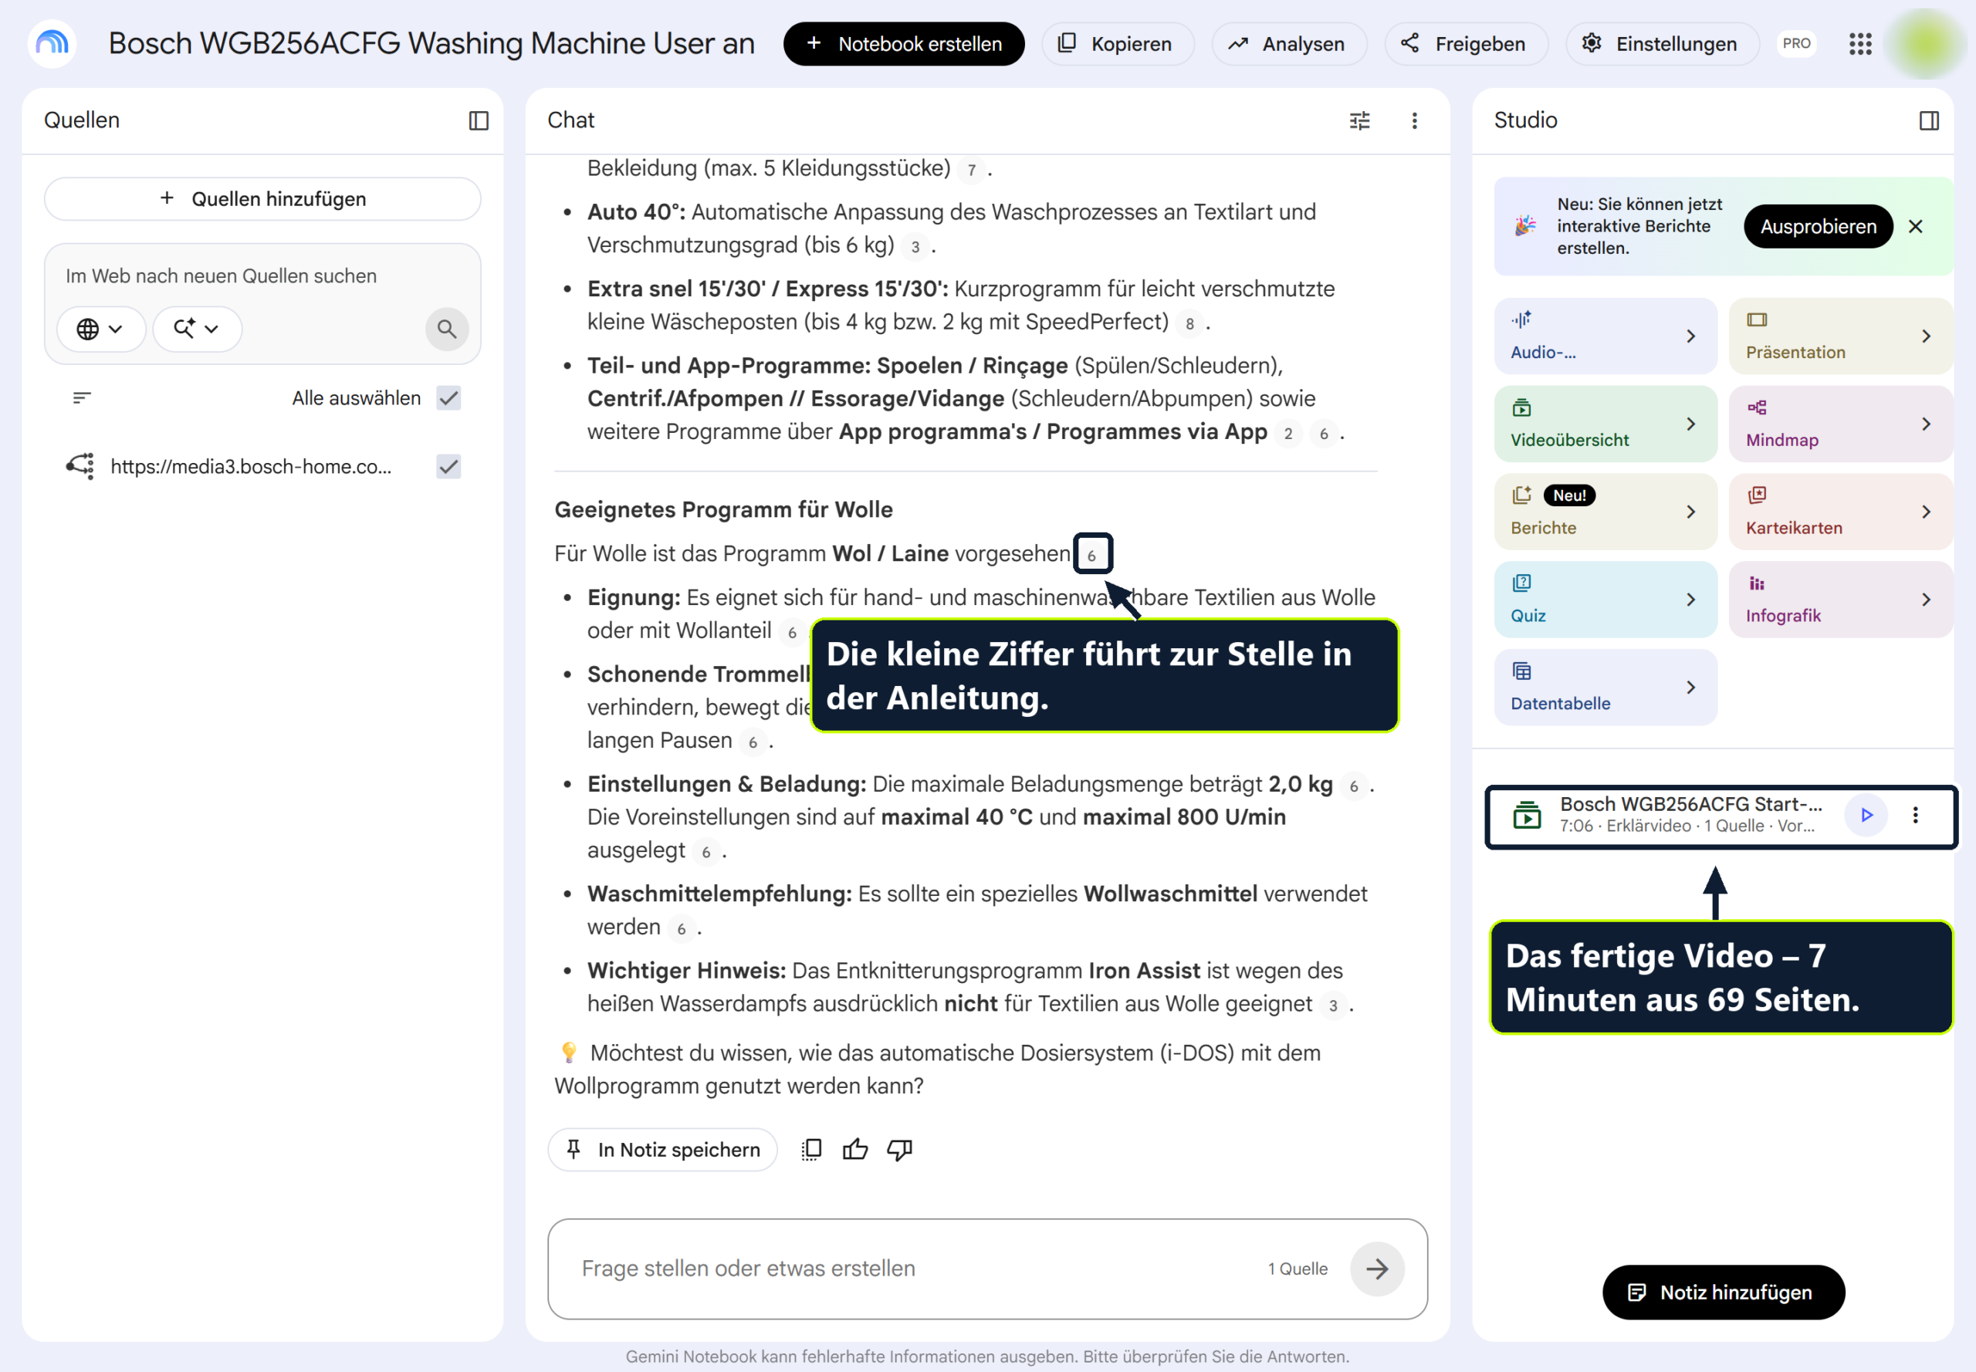The width and height of the screenshot is (1976, 1372).
Task: Open the Berichte tile
Action: point(1605,512)
